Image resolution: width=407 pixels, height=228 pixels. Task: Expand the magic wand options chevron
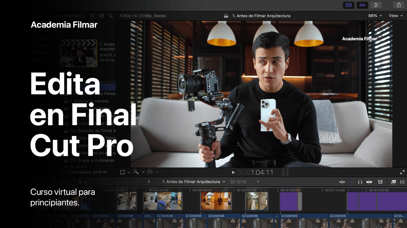pyautogui.click(x=143, y=172)
